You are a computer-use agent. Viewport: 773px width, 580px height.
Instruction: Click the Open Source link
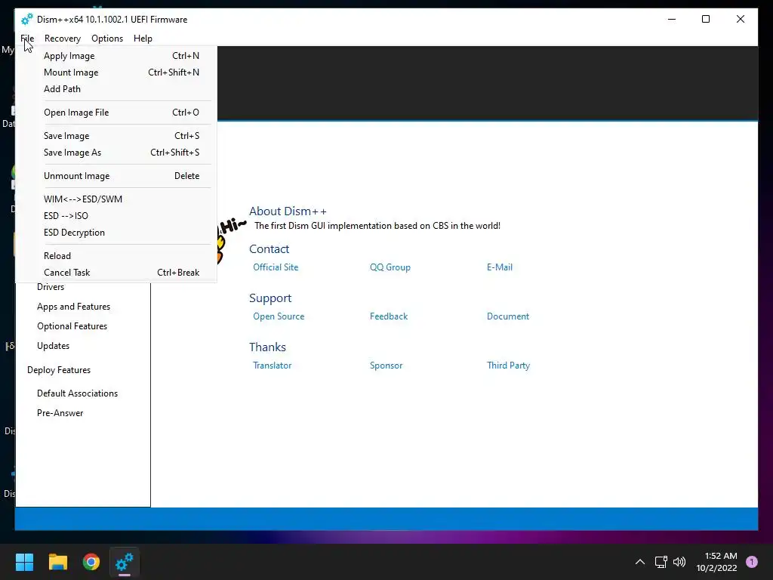(x=279, y=316)
